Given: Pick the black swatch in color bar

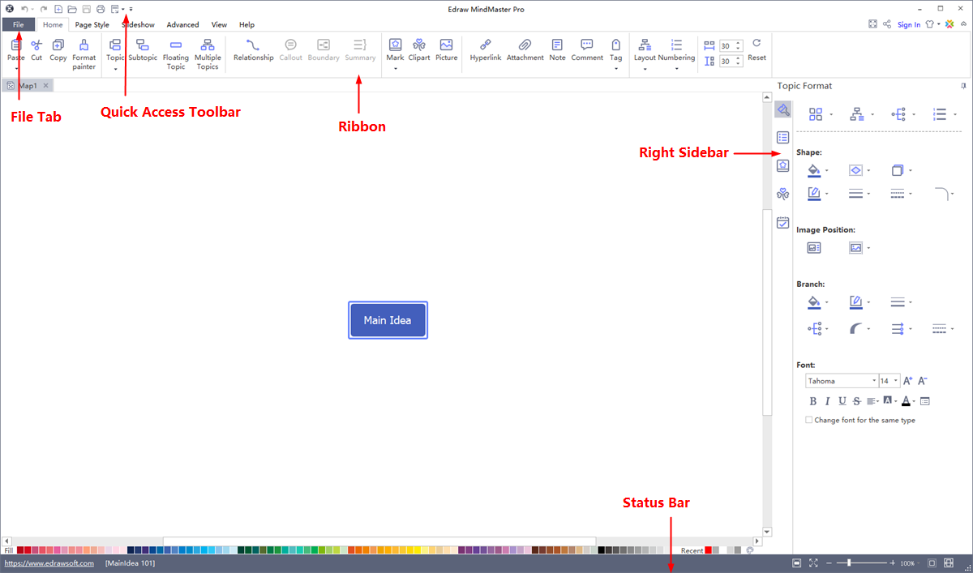Looking at the screenshot, I should [601, 550].
